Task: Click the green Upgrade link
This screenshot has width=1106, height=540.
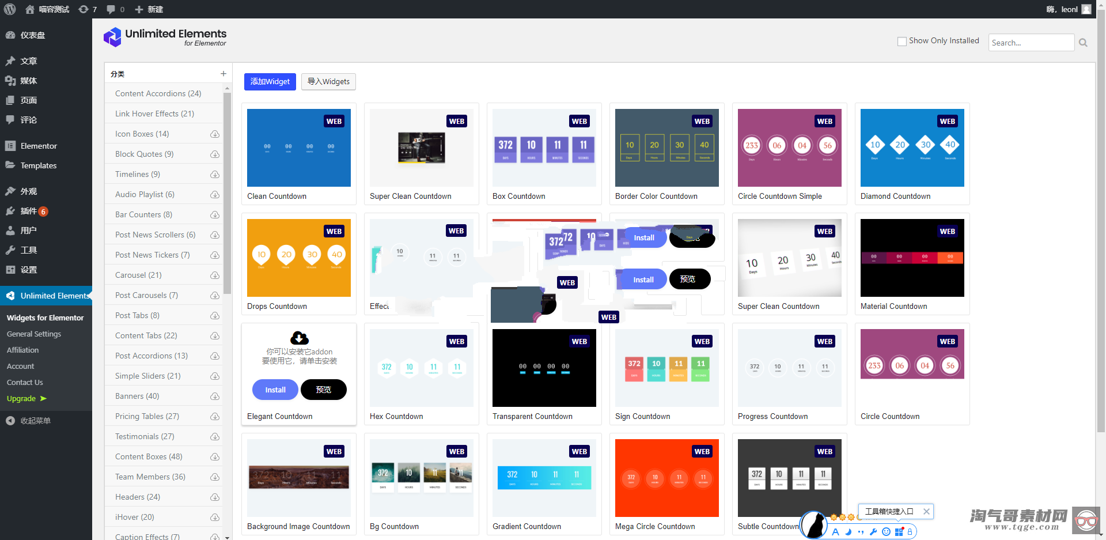Action: [26, 398]
